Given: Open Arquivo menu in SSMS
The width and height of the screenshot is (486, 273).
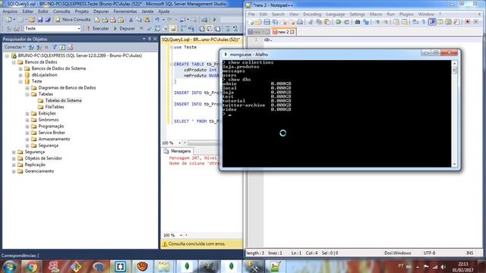Looking at the screenshot, I should pos(10,11).
